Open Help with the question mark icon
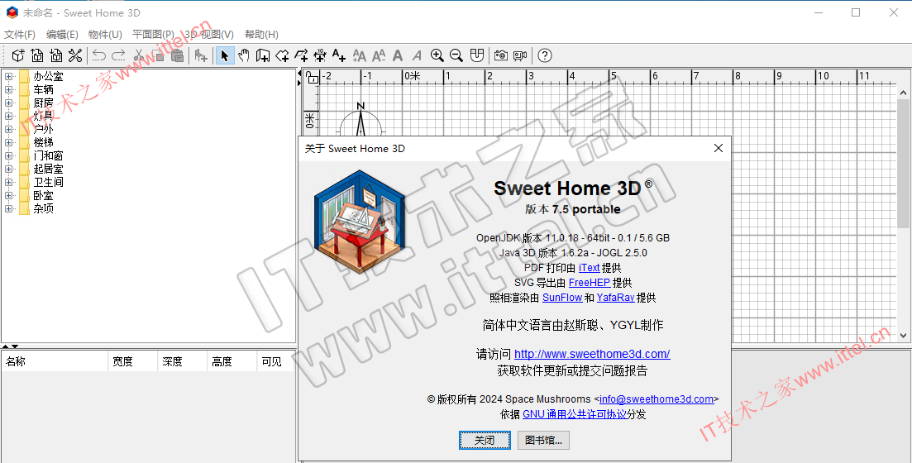912x463 pixels. pos(544,55)
